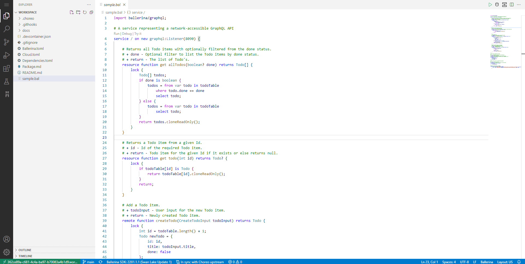Image resolution: width=525 pixels, height=264 pixels.
Task: Expand the .choreo folder
Action: [x=54, y=18]
